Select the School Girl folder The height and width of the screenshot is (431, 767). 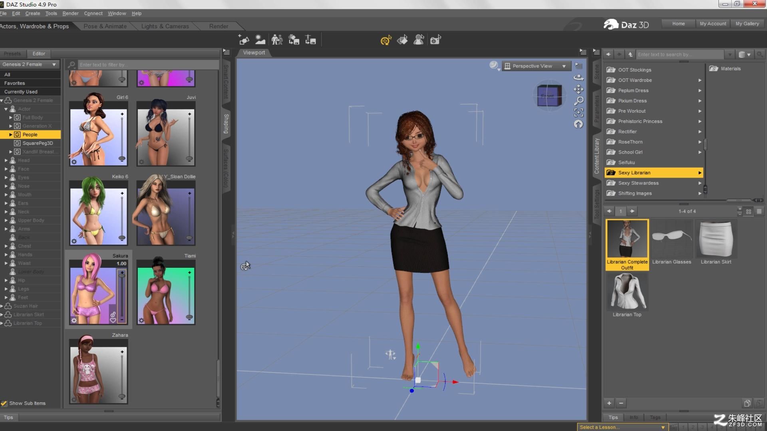pos(654,152)
